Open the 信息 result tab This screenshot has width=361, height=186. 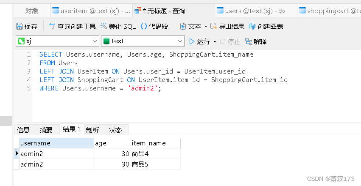(25, 130)
